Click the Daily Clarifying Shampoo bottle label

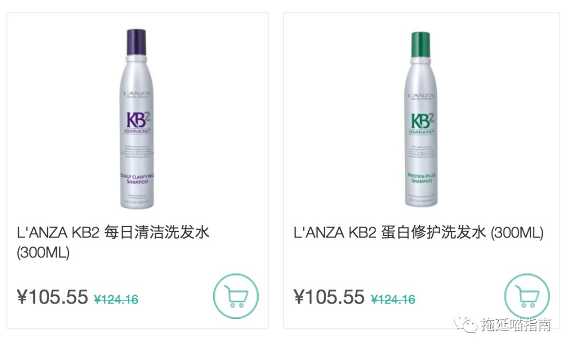[x=137, y=178]
